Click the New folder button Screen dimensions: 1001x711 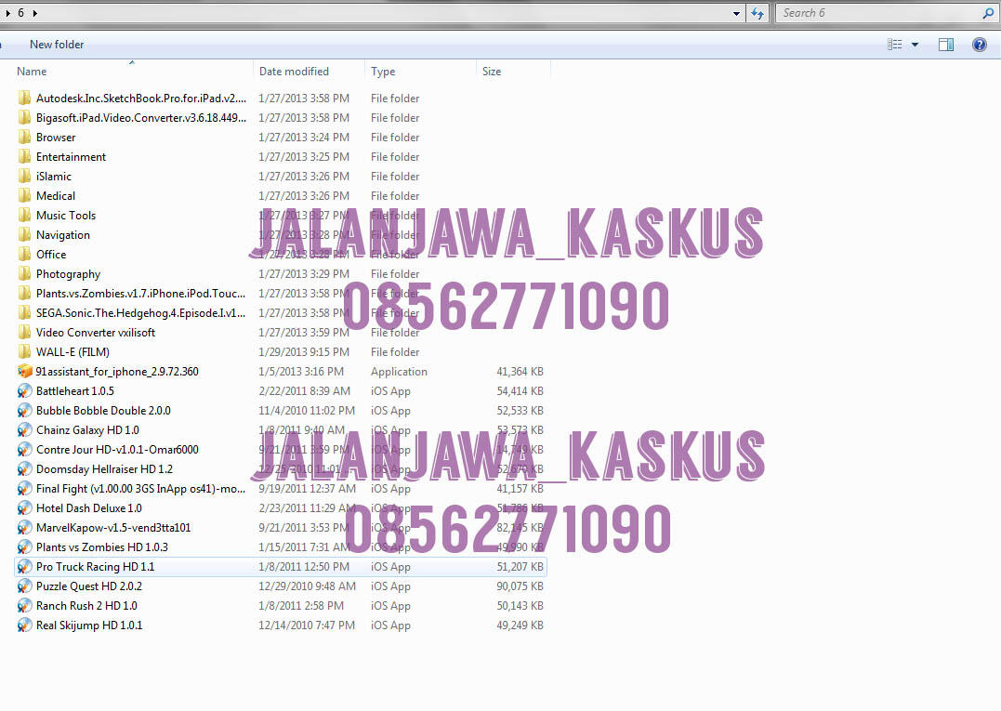pos(56,44)
